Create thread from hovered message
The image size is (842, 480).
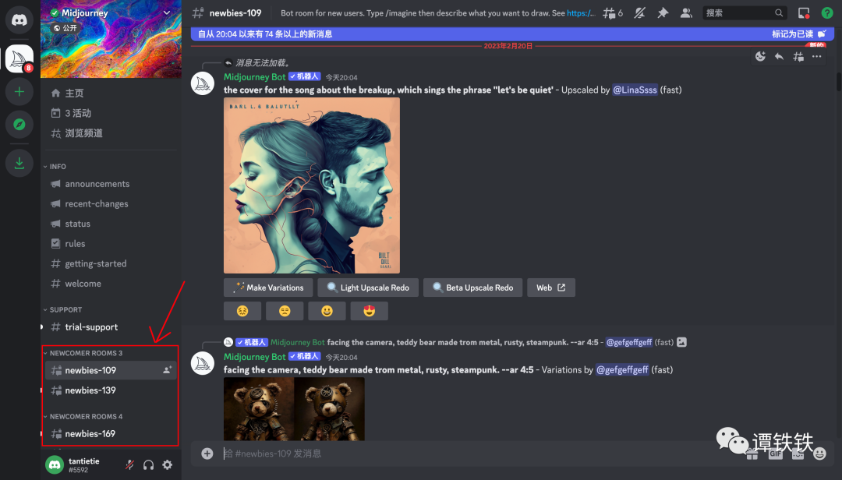coord(798,56)
